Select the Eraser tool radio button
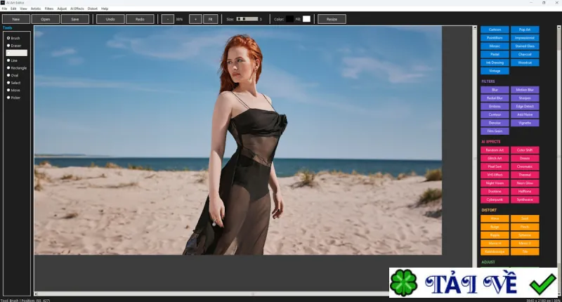562x302 pixels. [x=8, y=46]
